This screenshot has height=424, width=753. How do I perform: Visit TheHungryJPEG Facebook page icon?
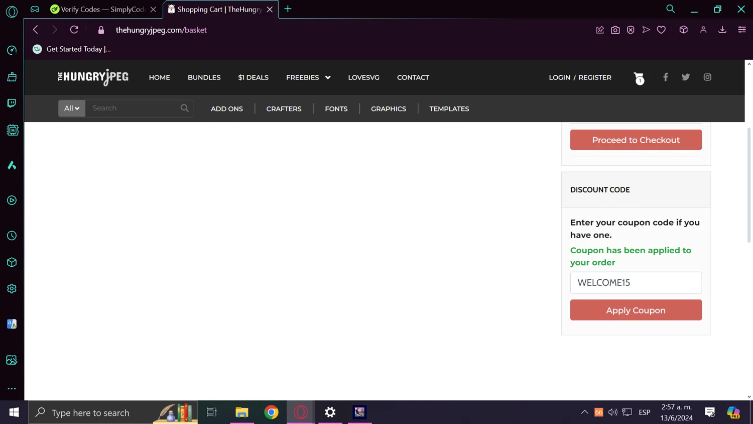(666, 77)
